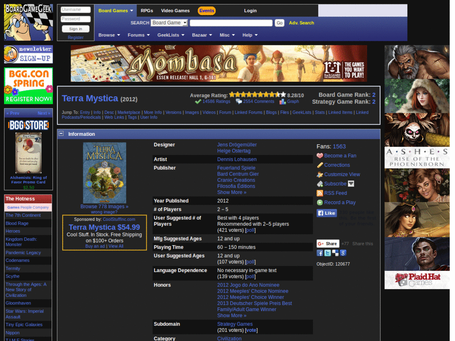The image size is (455, 341).
Task: Share via the small Facebook icon
Action: (320, 253)
